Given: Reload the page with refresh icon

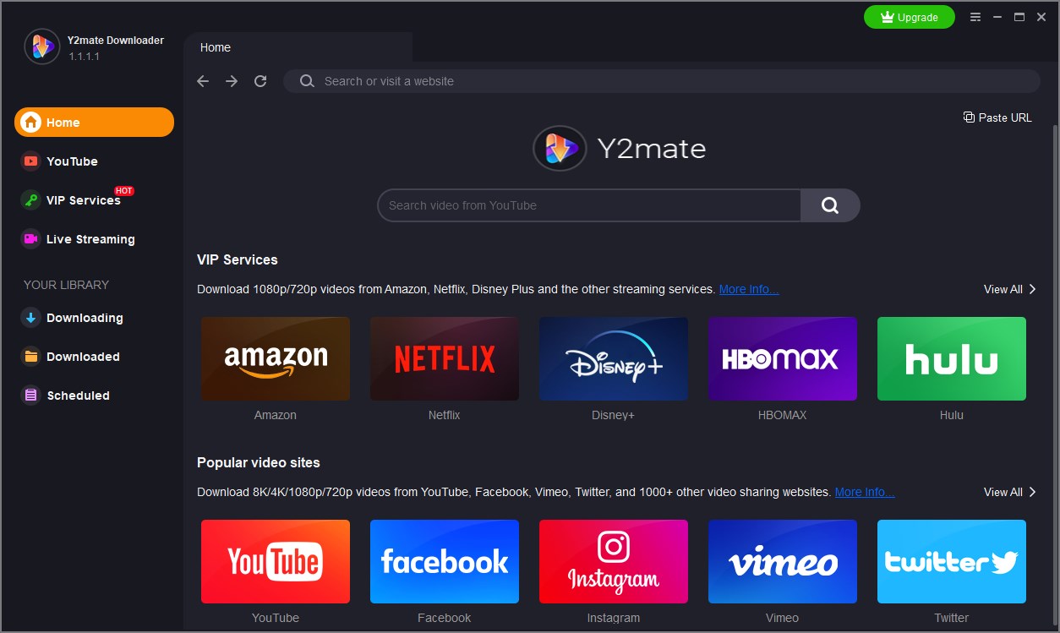Looking at the screenshot, I should tap(260, 81).
